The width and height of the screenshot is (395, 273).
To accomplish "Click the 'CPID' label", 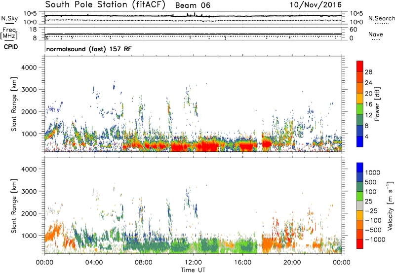I will click(x=11, y=47).
